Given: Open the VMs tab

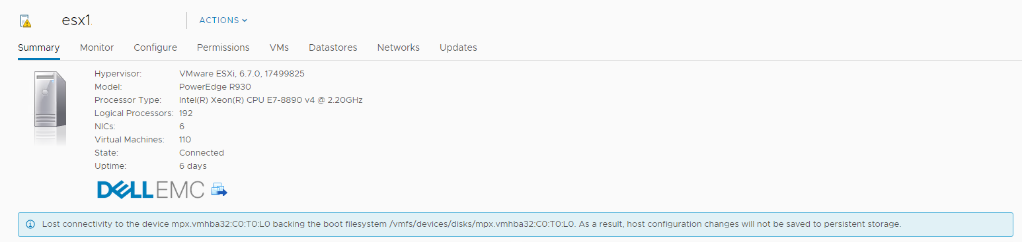Looking at the screenshot, I should click(x=279, y=47).
